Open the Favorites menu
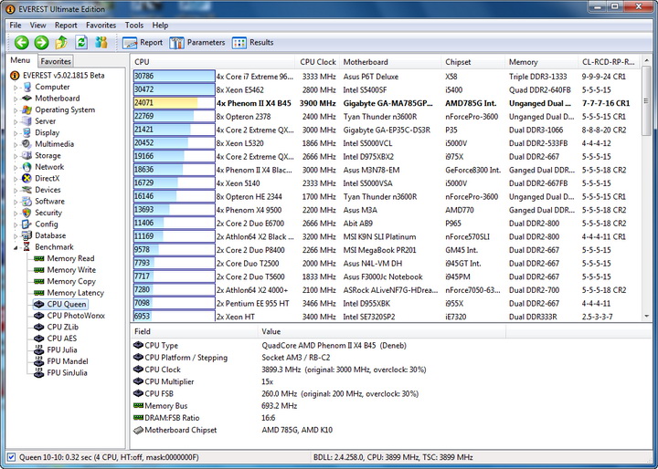Image resolution: width=658 pixels, height=469 pixels. tap(101, 26)
